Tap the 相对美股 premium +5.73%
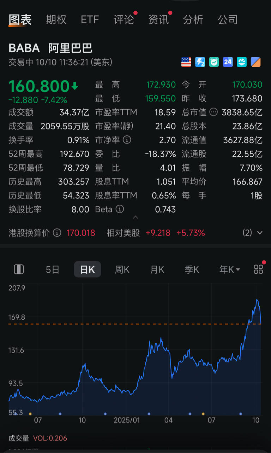The image size is (271, 453). click(x=191, y=233)
